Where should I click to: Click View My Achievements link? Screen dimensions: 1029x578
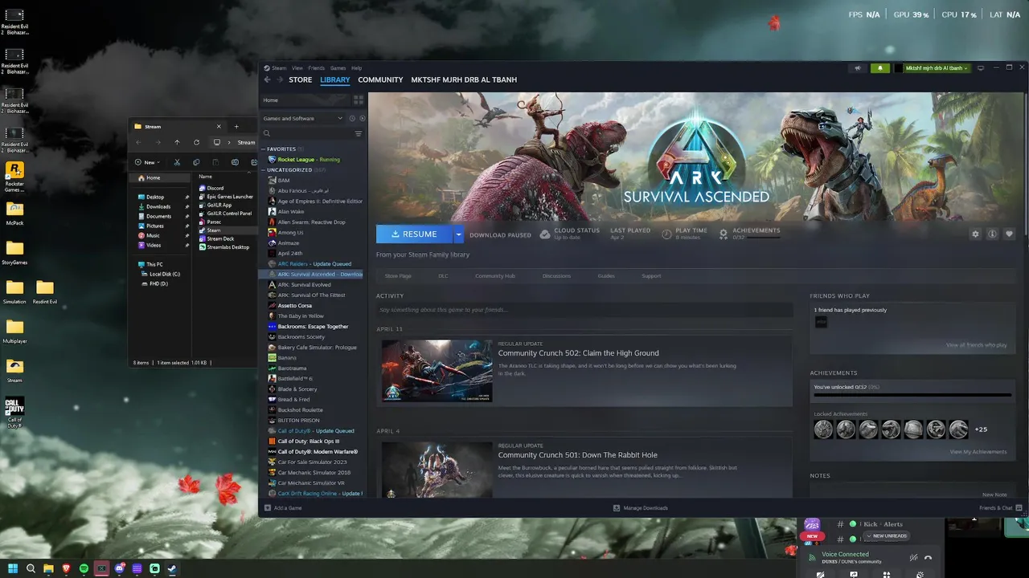point(978,452)
